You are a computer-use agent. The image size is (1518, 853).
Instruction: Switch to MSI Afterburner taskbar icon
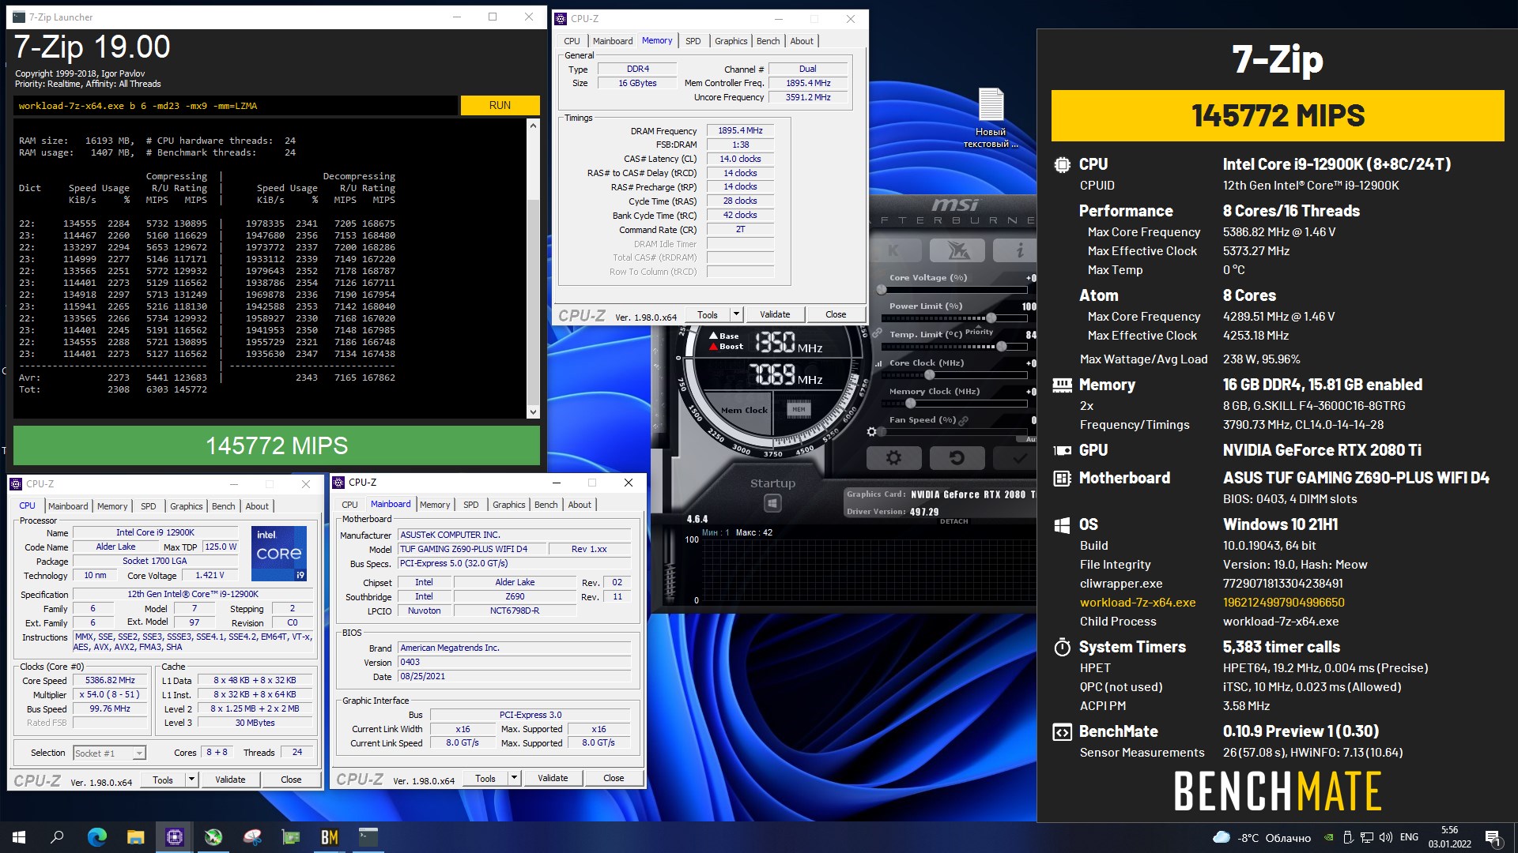(213, 837)
